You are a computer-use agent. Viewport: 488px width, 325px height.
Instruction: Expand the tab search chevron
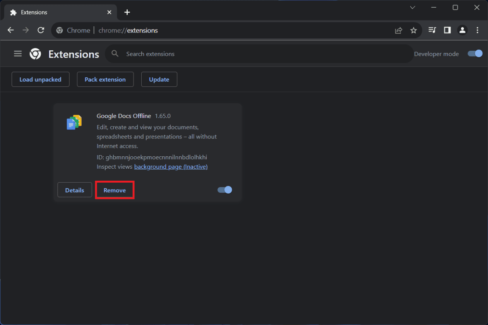[x=413, y=7]
